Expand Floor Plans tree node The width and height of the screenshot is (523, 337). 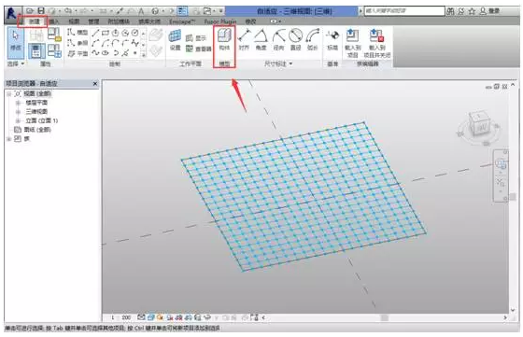18,103
